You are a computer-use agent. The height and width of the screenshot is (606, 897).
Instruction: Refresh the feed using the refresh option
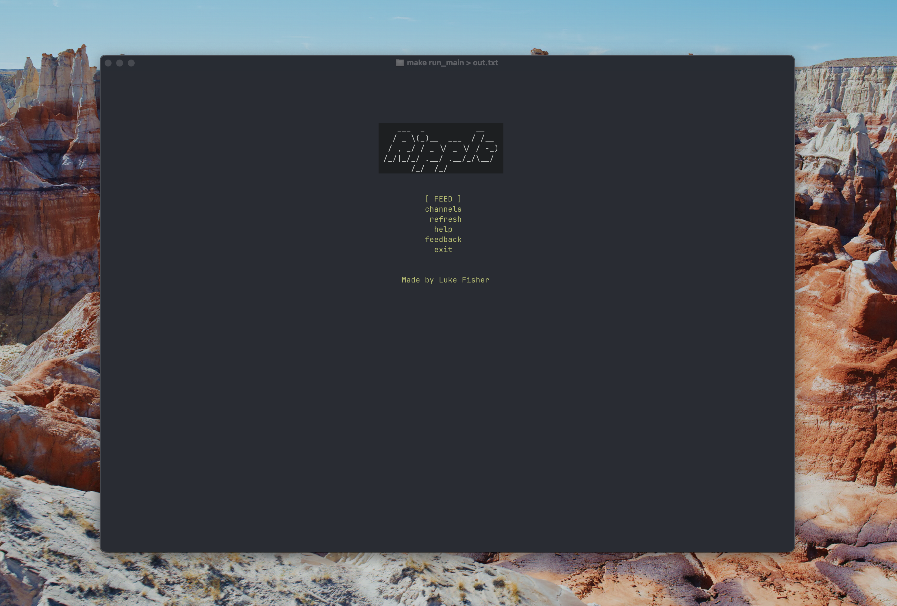click(445, 219)
